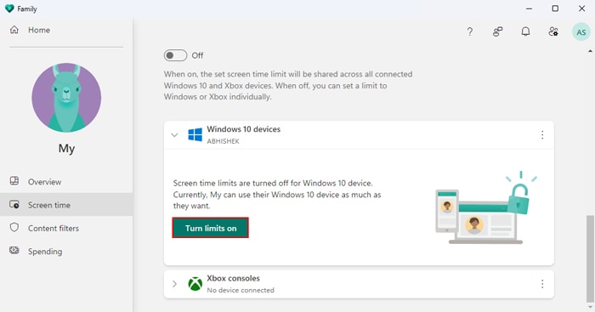
Task: Maximize the Family window
Action: [555, 9]
